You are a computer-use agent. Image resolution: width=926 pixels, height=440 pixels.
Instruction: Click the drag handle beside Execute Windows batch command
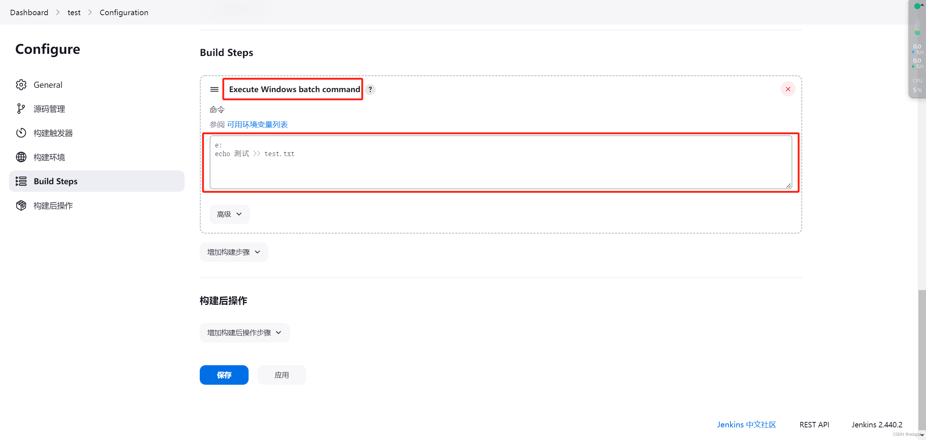pyautogui.click(x=214, y=89)
